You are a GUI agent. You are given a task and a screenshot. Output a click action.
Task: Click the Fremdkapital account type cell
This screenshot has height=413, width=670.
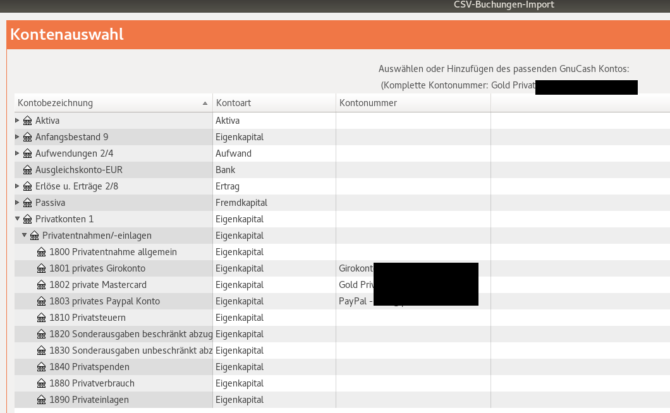tap(274, 203)
